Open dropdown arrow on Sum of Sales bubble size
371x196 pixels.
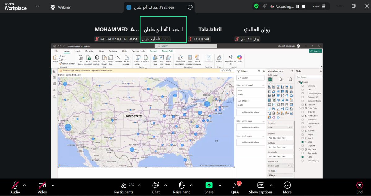tap(289, 166)
